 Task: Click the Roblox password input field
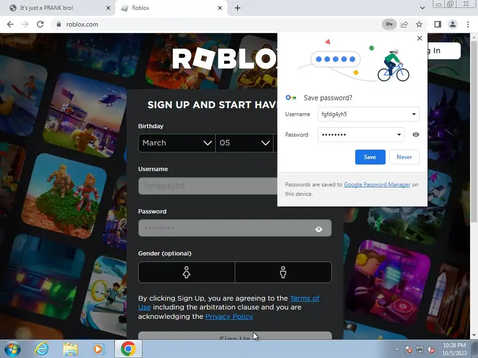(x=235, y=228)
